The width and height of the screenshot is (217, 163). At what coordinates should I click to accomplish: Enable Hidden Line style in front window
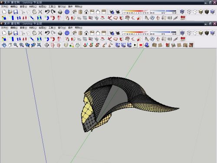click(x=195, y=33)
